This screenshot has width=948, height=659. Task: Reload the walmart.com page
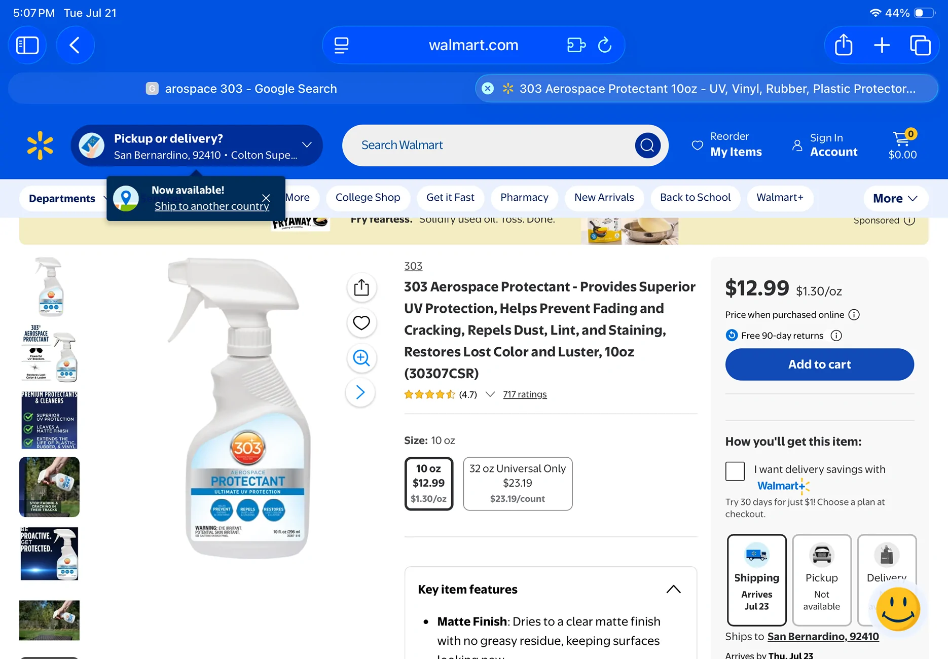[x=605, y=45]
